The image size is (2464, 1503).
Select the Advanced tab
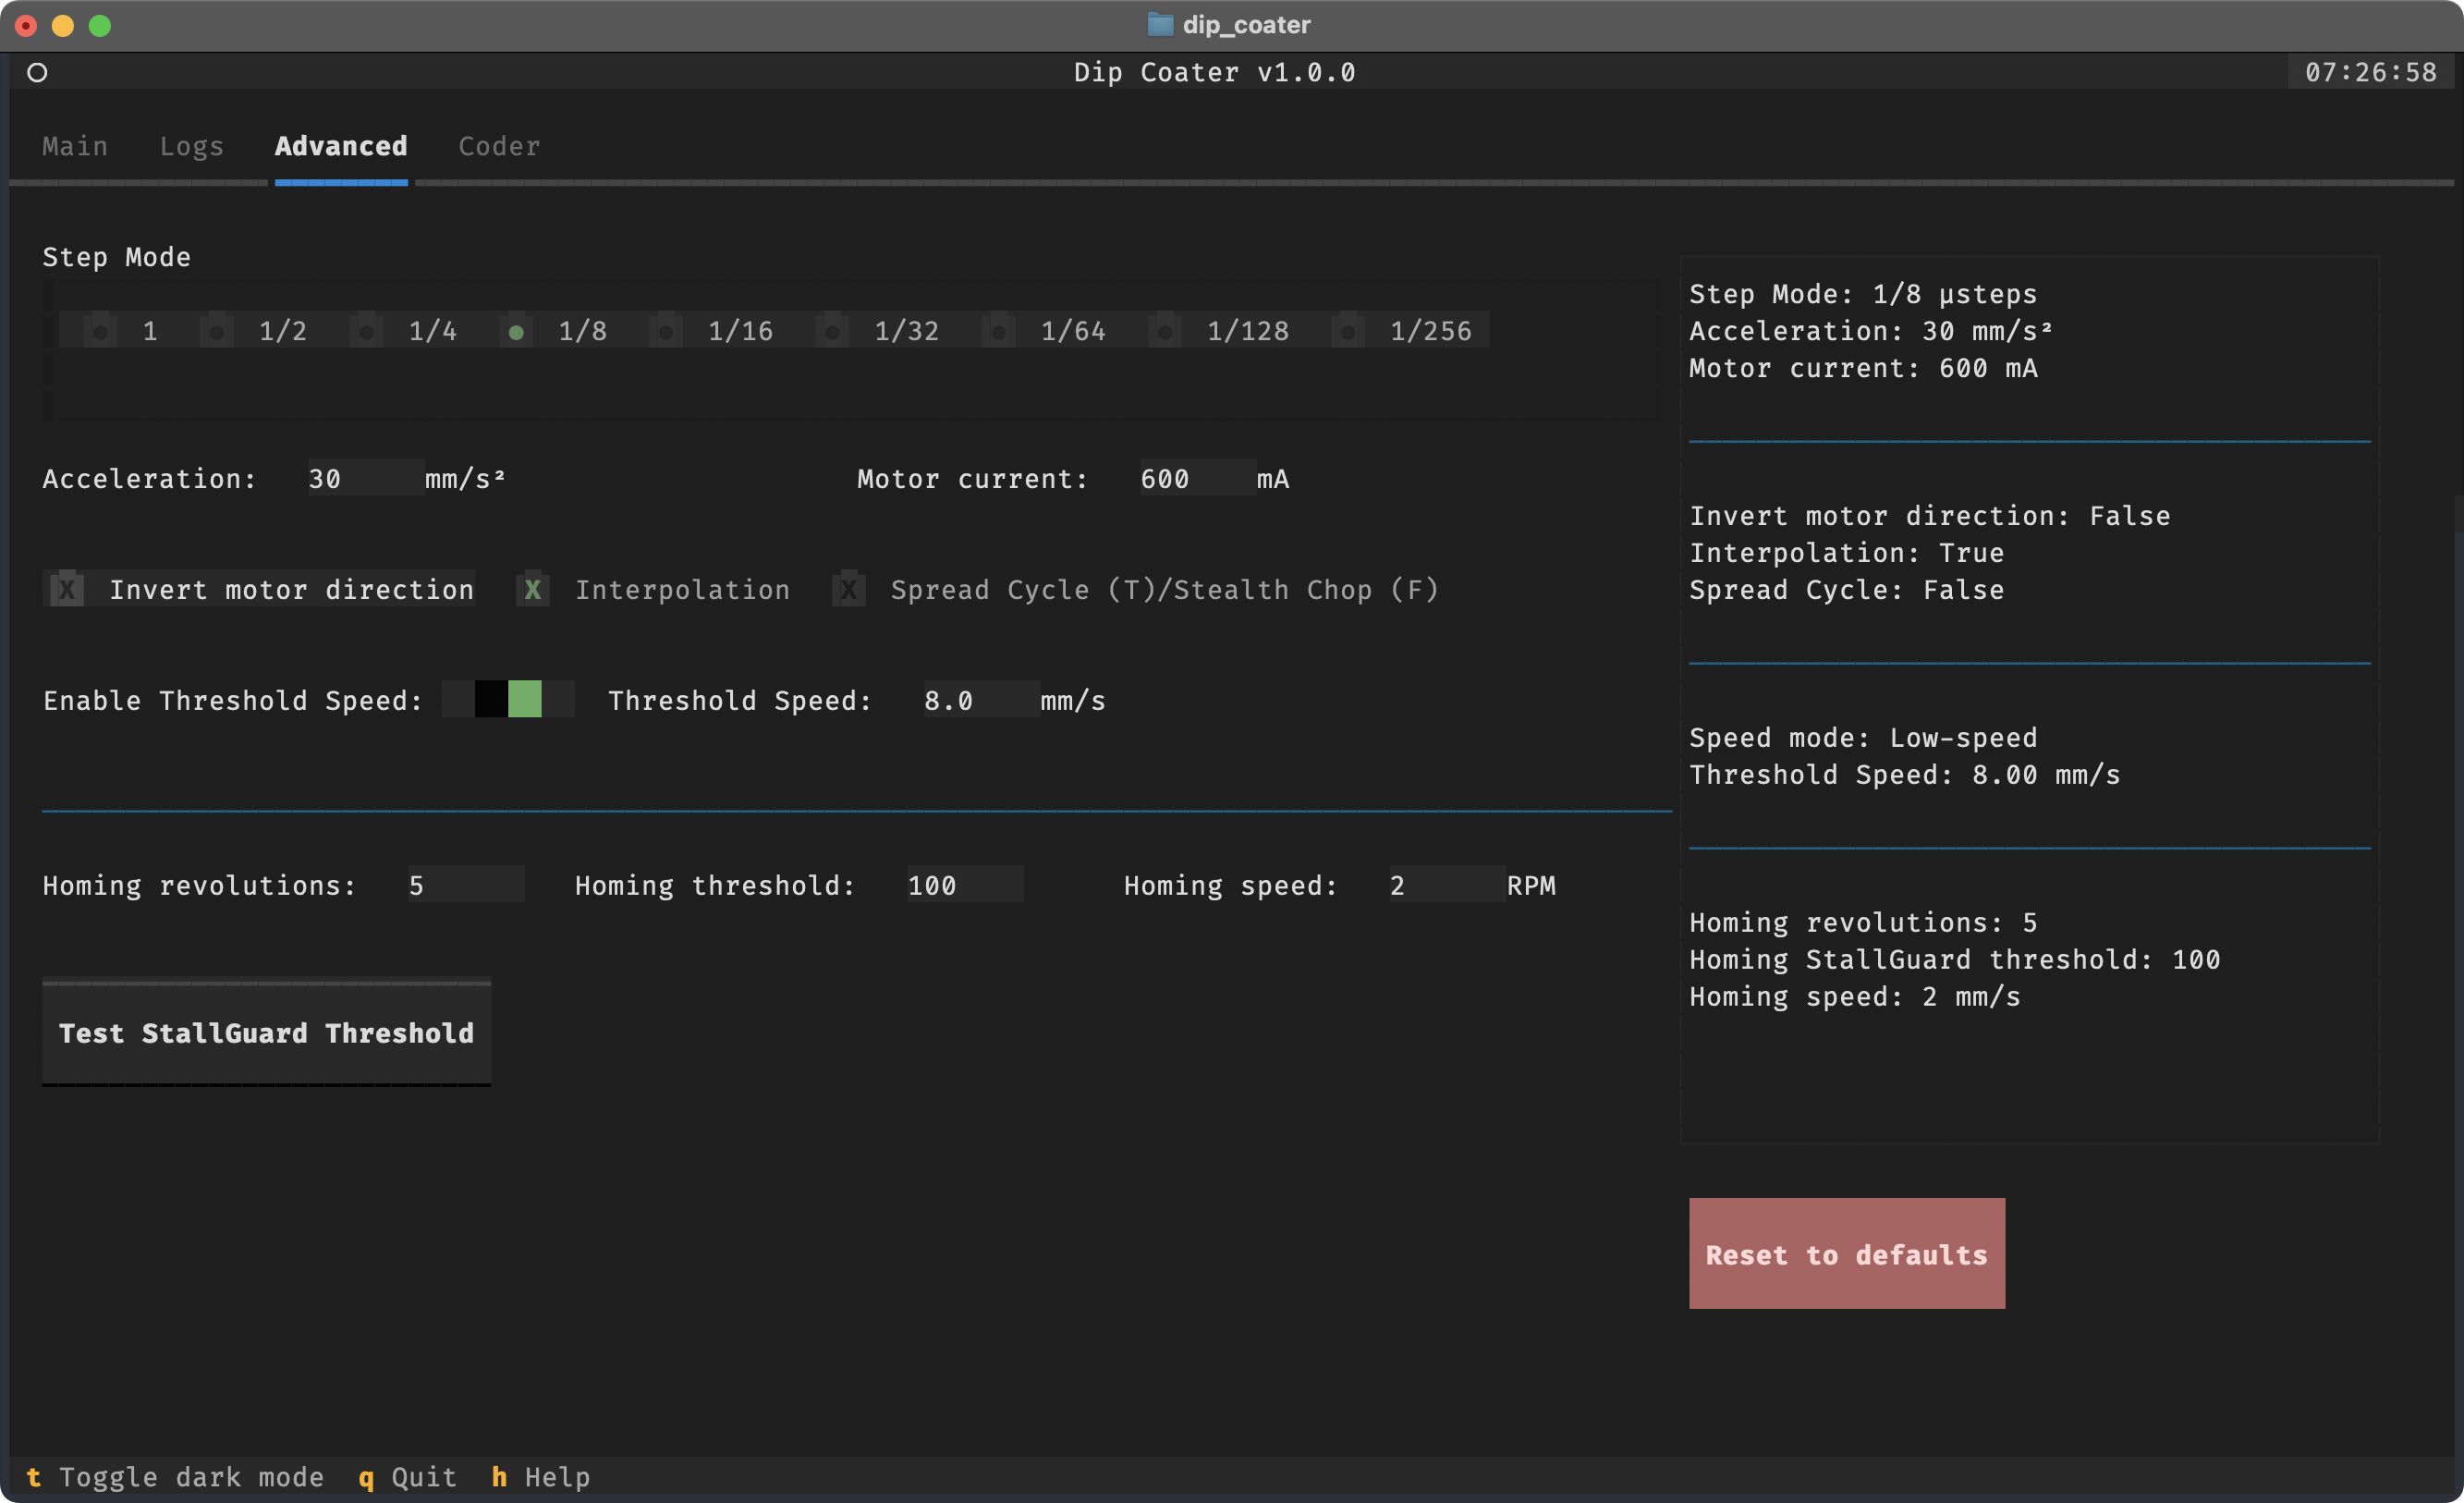point(341,146)
